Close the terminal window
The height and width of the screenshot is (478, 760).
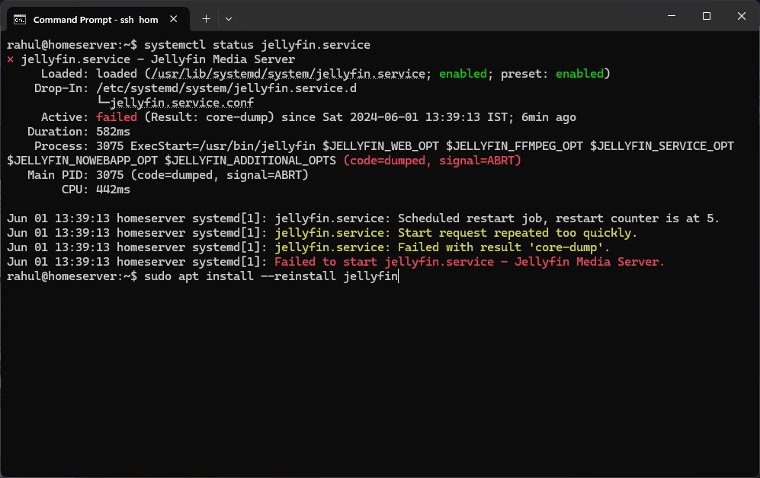click(742, 16)
